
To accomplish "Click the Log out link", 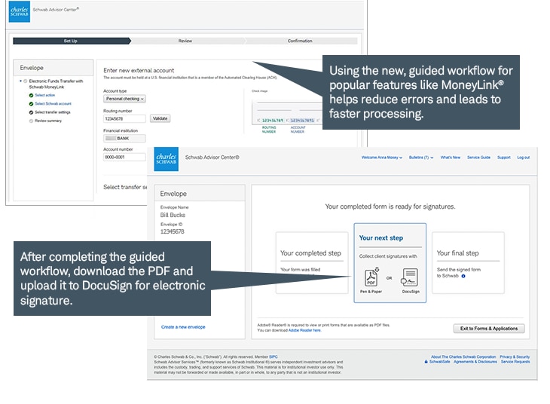I will pyautogui.click(x=524, y=158).
